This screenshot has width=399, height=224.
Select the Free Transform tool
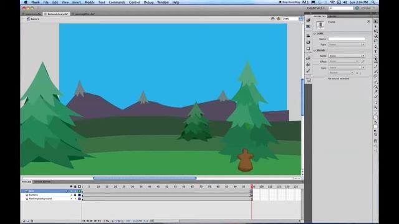[x=375, y=31]
